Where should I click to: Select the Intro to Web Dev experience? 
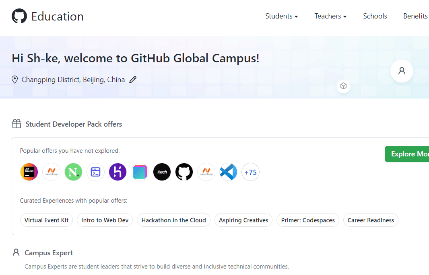[105, 220]
